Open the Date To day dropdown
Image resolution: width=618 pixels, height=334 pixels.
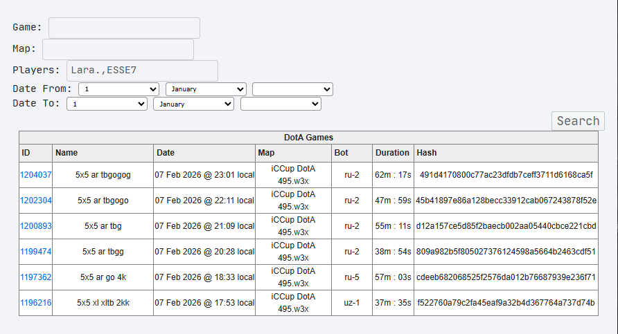(107, 104)
